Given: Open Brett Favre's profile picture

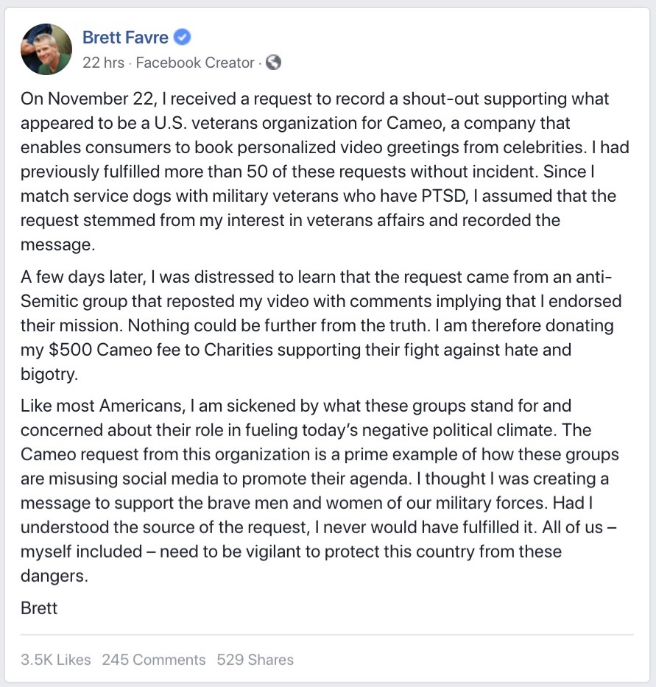Looking at the screenshot, I should (x=46, y=49).
